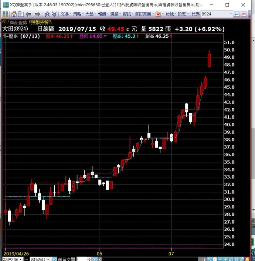Click the double up-arrow page icon

pos(47,14)
